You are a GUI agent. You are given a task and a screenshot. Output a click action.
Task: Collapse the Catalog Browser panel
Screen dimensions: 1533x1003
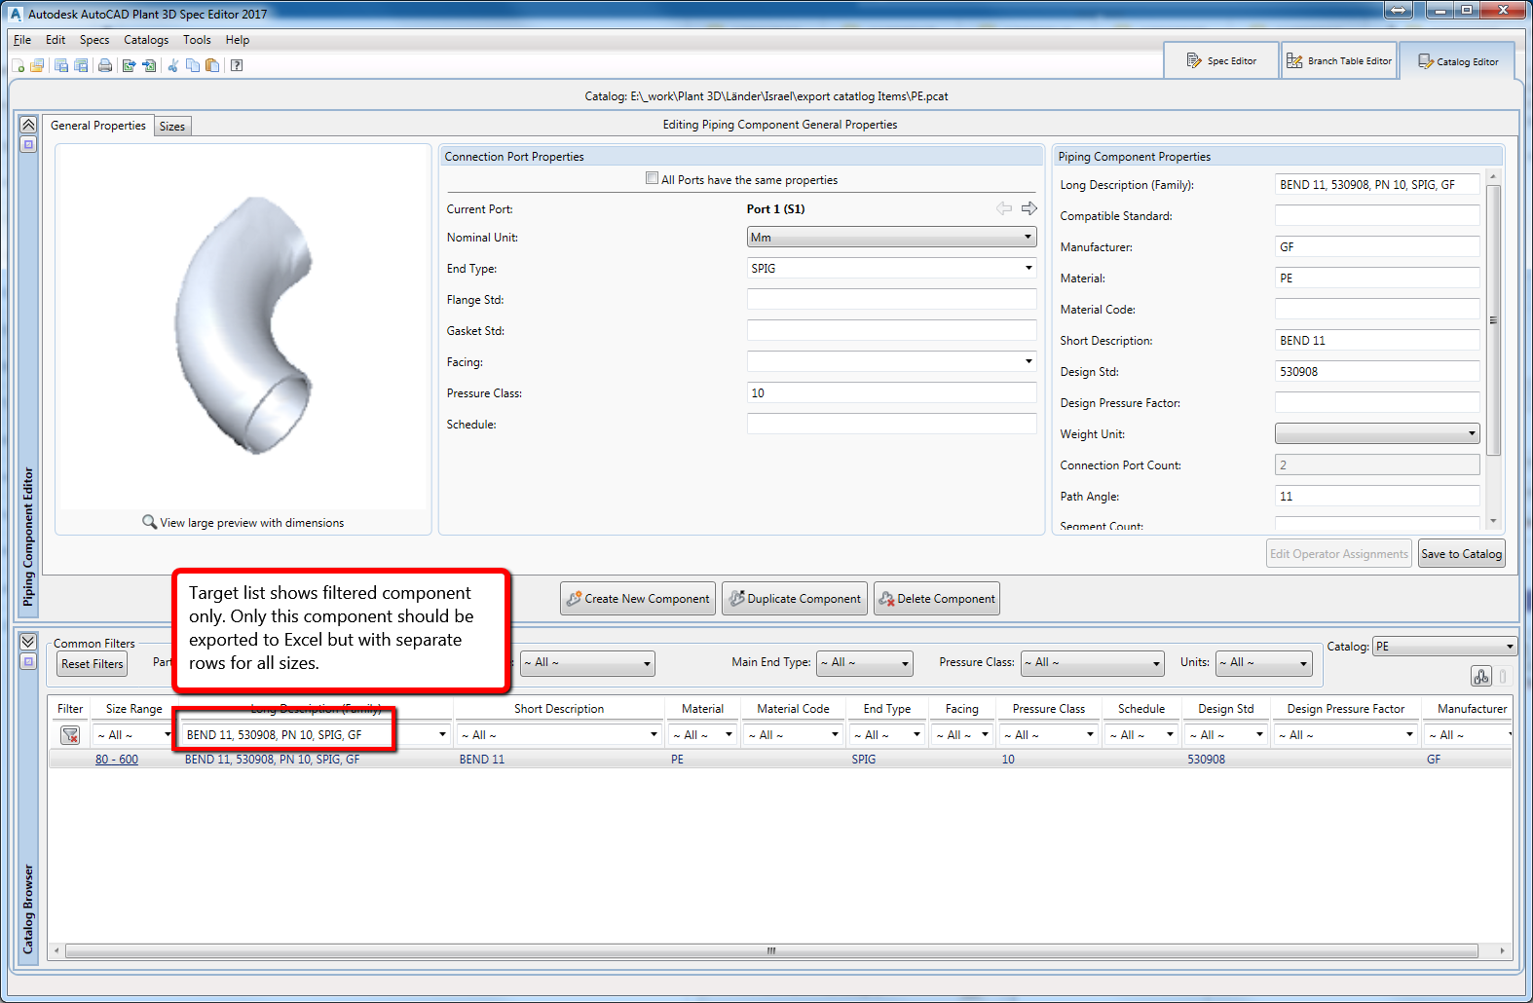click(28, 642)
